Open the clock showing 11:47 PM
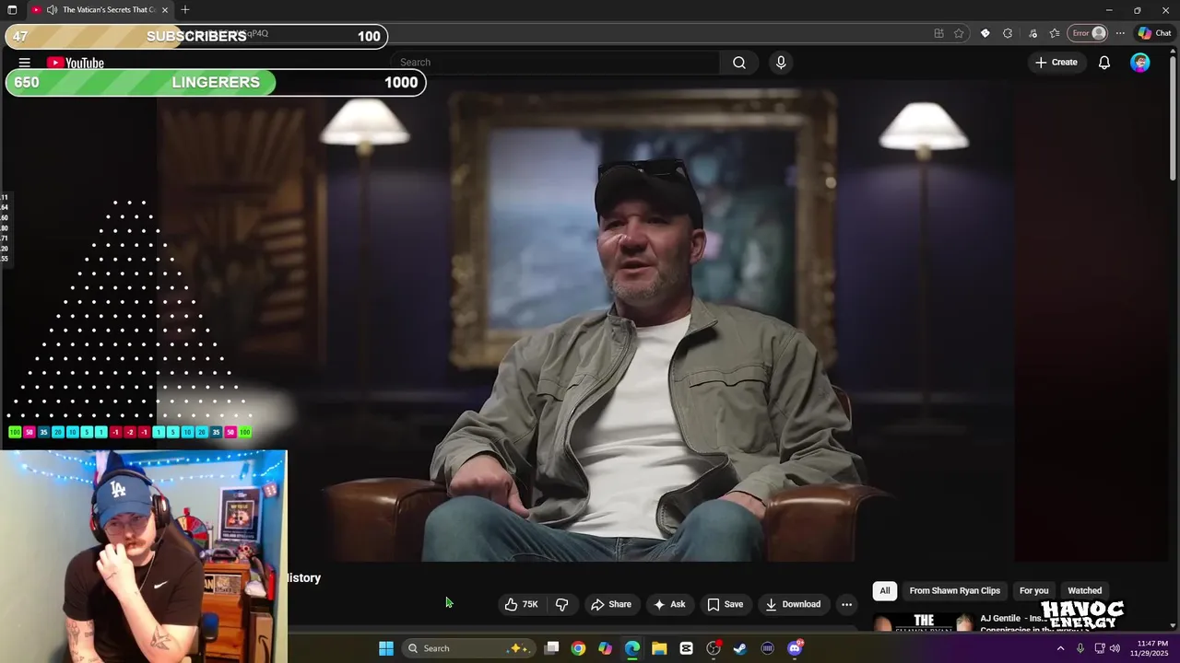Screen dimensions: 1180x663 pyautogui.click(x=1151, y=648)
